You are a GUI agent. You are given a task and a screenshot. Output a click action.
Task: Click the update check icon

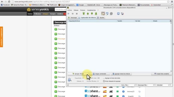(x=122, y=13)
